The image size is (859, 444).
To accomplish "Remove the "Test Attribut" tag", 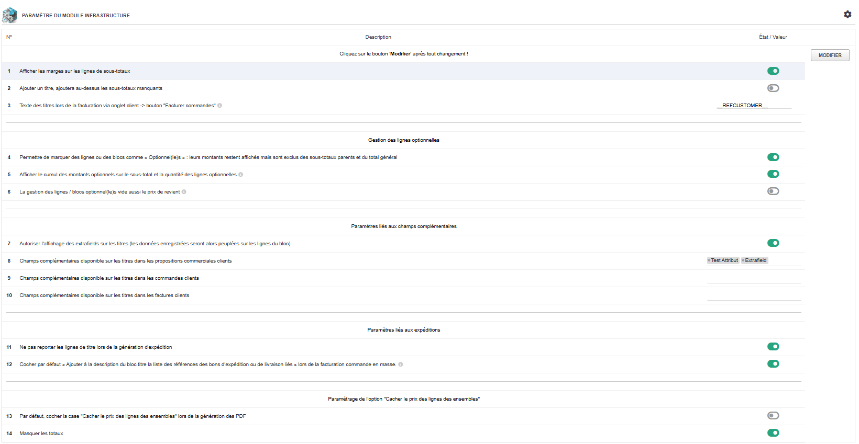I will 709,260.
